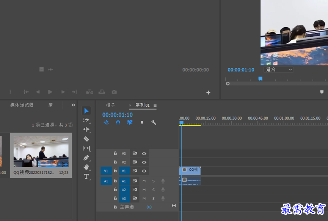This screenshot has width=328, height=221.
Task: Open the 适合 zoom level dropdown
Action: point(278,70)
